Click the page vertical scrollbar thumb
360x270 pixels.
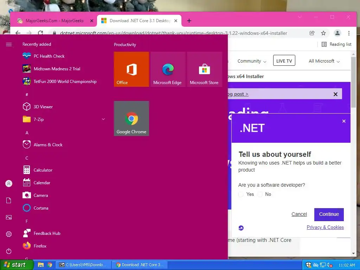(353, 83)
